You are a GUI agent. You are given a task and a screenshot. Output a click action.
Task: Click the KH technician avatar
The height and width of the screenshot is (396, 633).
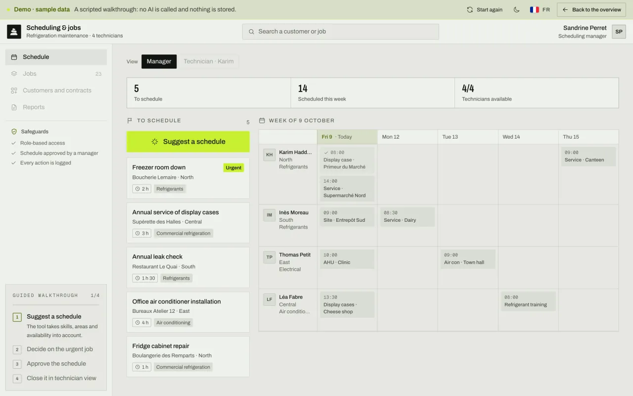270,154
